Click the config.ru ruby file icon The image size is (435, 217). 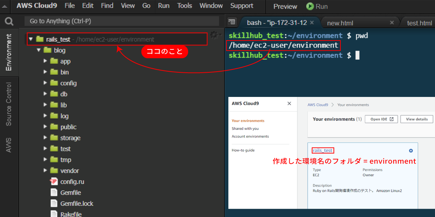[54, 182]
